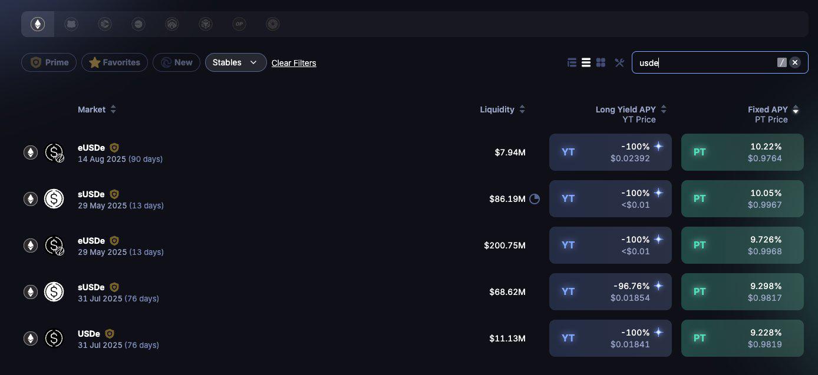Open the tools wrench settings icon
818x375 pixels.
tap(619, 62)
